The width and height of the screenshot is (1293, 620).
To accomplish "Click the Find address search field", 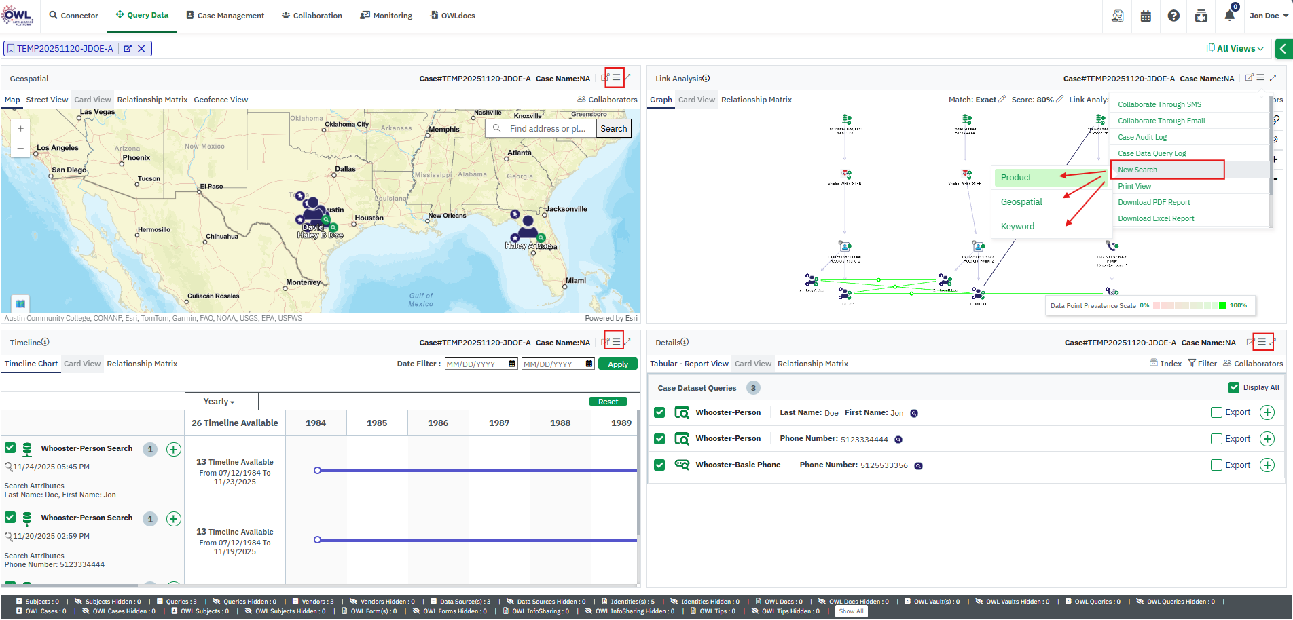I will click(x=547, y=128).
